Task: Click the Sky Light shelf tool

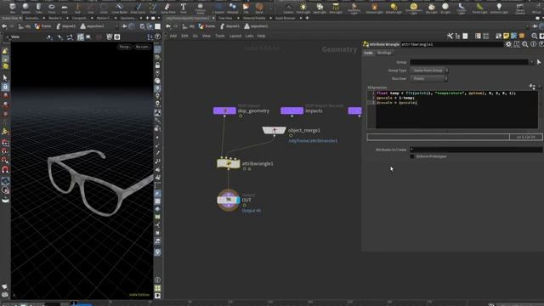Action: [x=431, y=8]
